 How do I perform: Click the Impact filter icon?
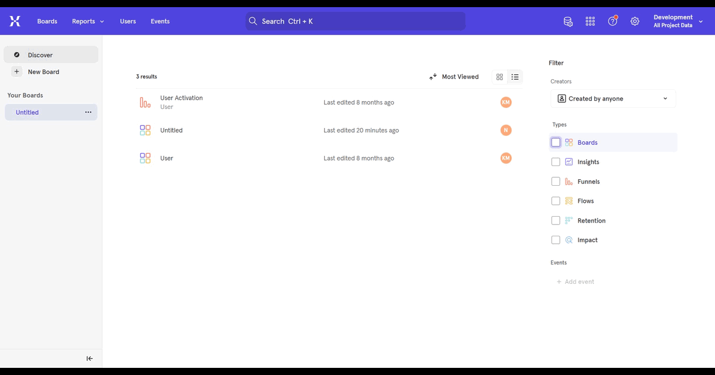pos(569,240)
